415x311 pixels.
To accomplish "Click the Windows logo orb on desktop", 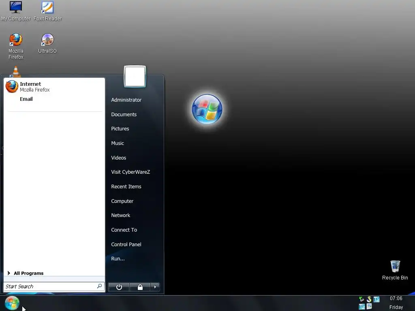I will click(x=207, y=109).
